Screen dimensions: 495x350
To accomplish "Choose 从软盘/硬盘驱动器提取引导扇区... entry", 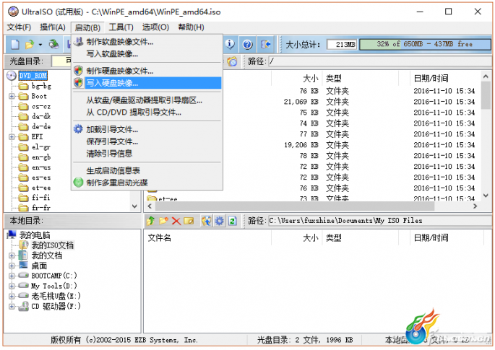I will (x=147, y=100).
